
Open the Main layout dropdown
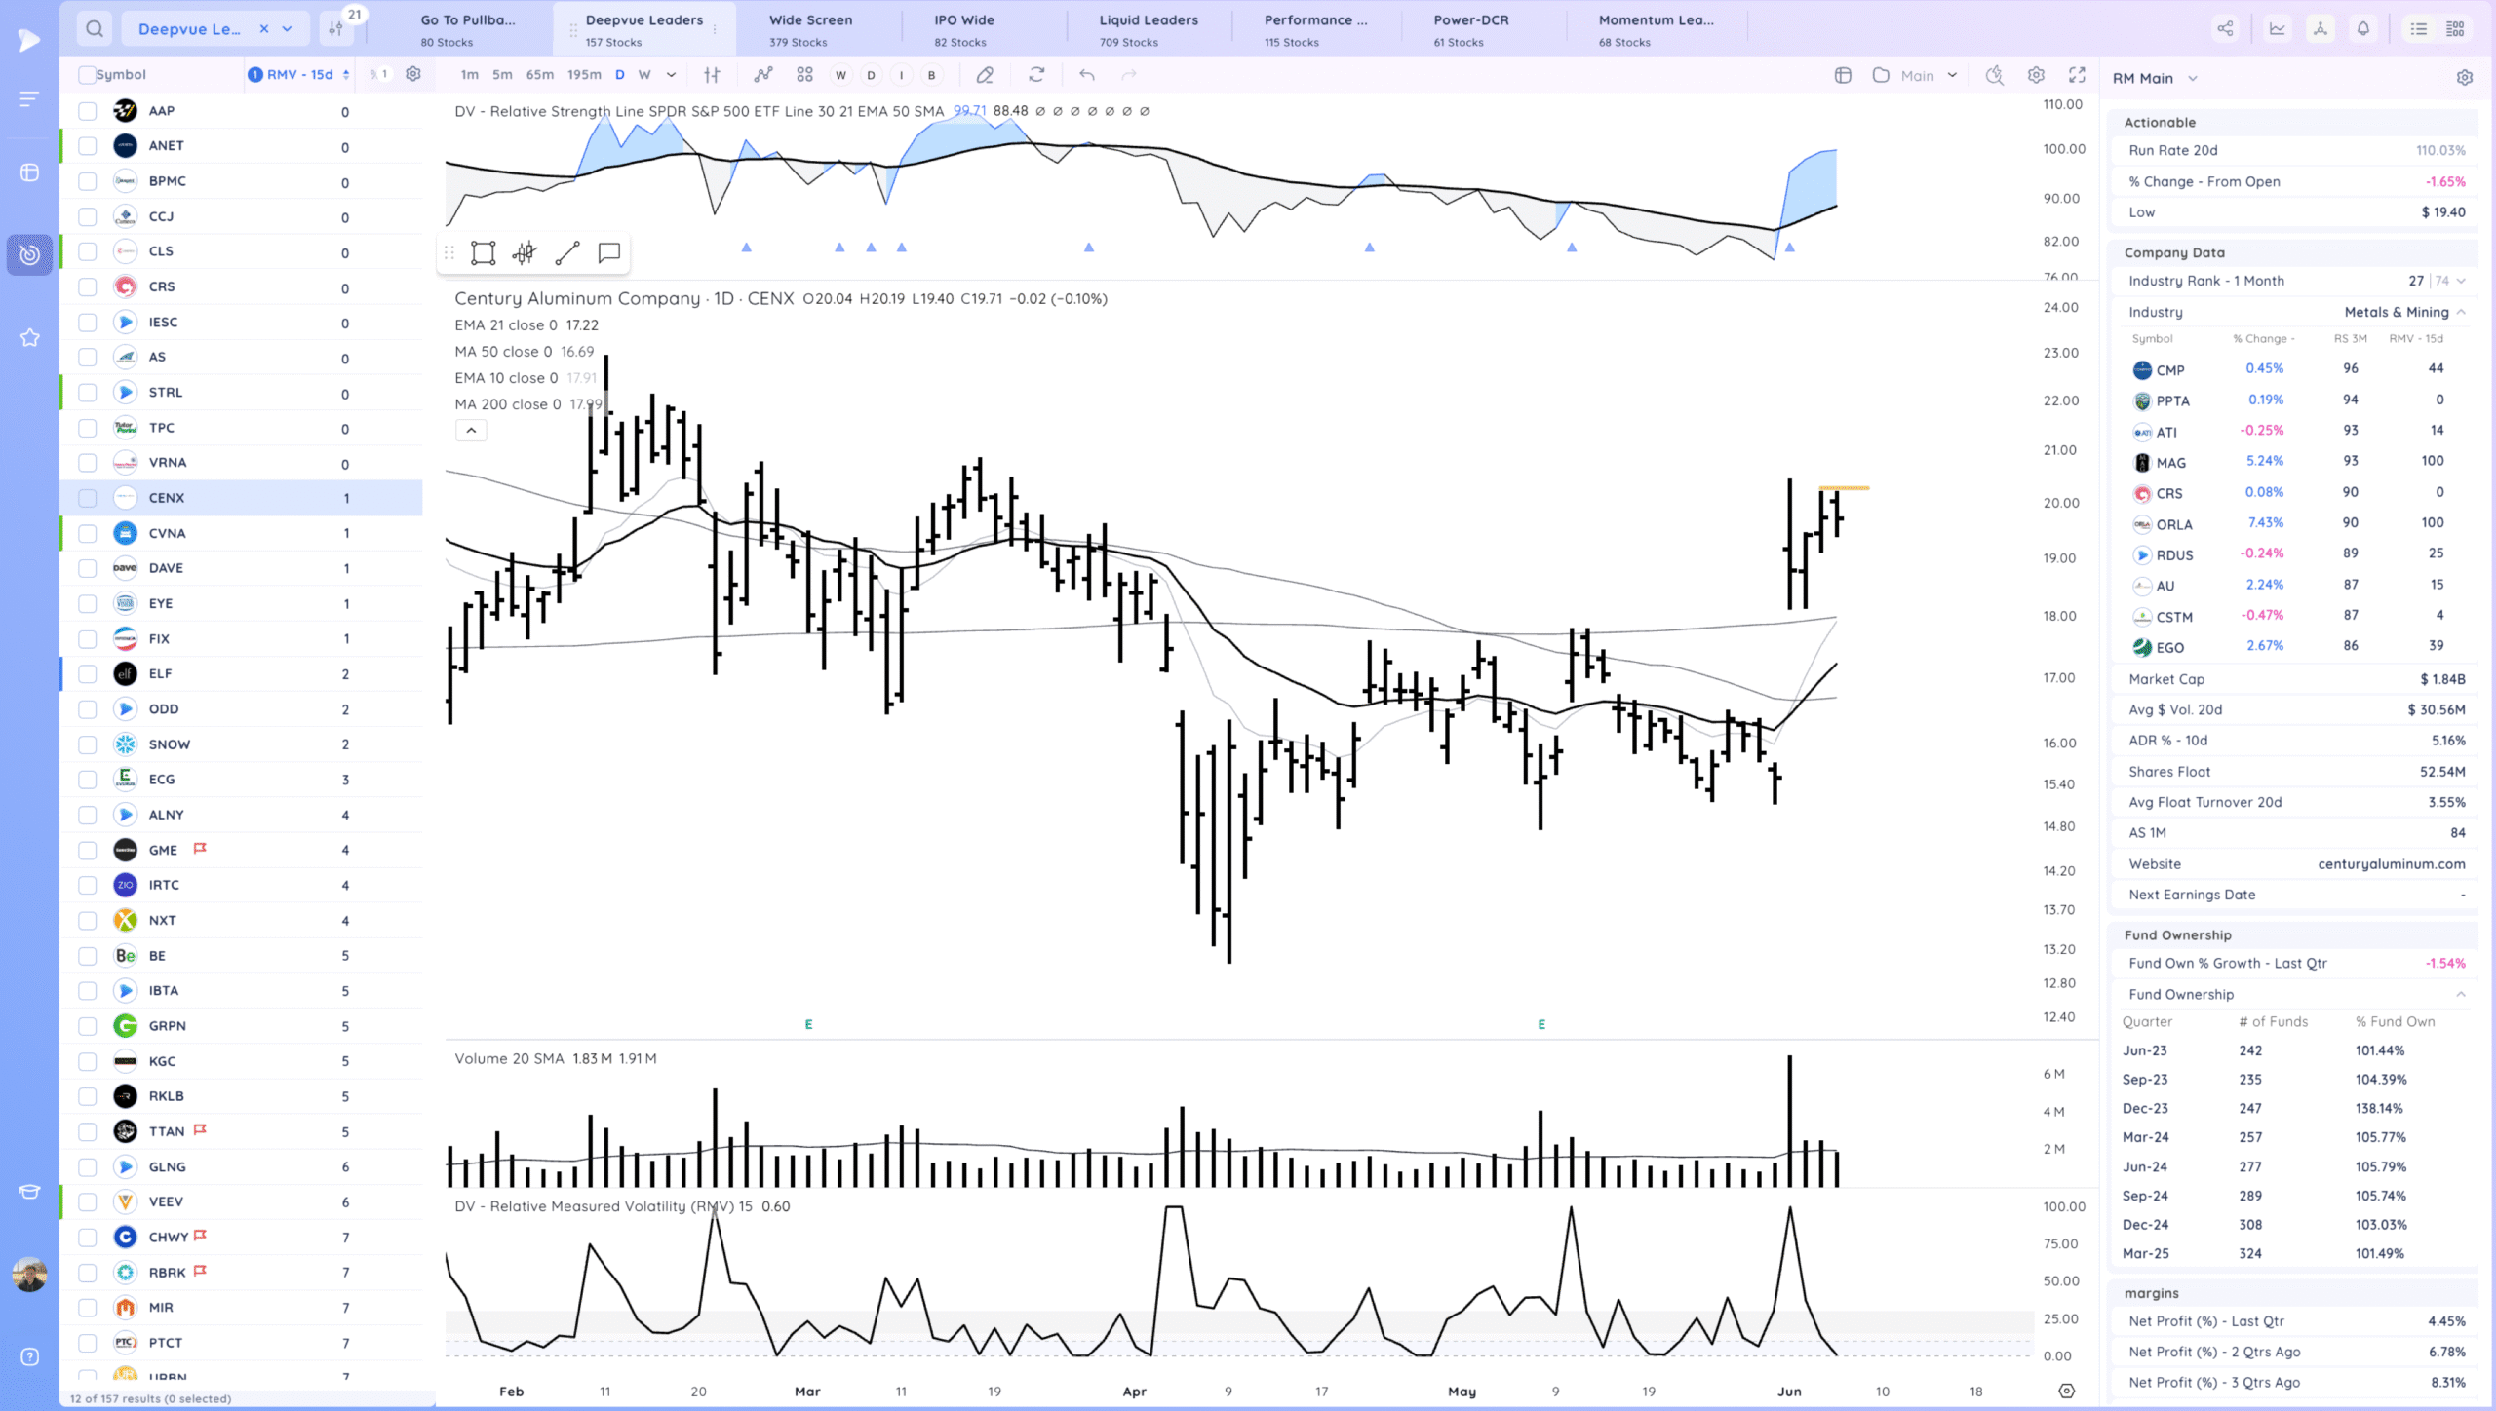click(x=1952, y=75)
